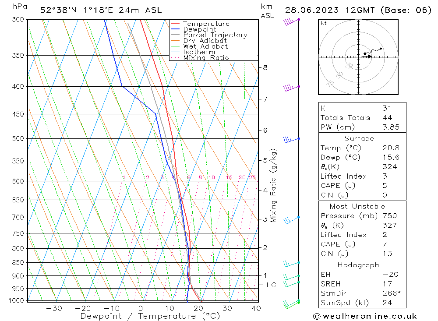The image size is (438, 321).
Task: Click the '8' km altitude label
Action: point(265,67)
